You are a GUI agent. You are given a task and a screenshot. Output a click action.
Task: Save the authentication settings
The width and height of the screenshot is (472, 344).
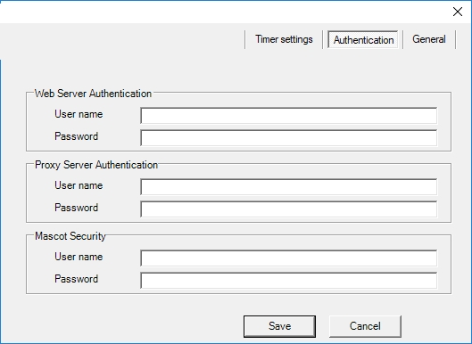(279, 326)
